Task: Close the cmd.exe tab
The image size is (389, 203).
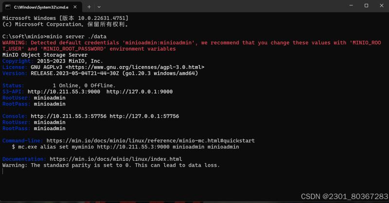Action: click(75, 7)
